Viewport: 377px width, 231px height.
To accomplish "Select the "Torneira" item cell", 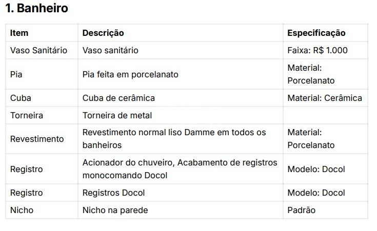I will coord(26,115).
